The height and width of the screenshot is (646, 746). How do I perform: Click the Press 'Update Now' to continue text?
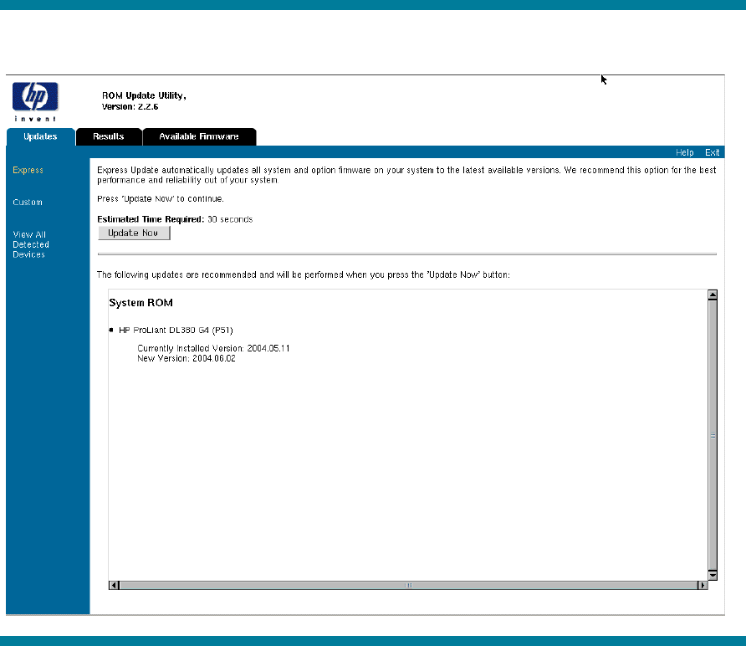click(161, 198)
